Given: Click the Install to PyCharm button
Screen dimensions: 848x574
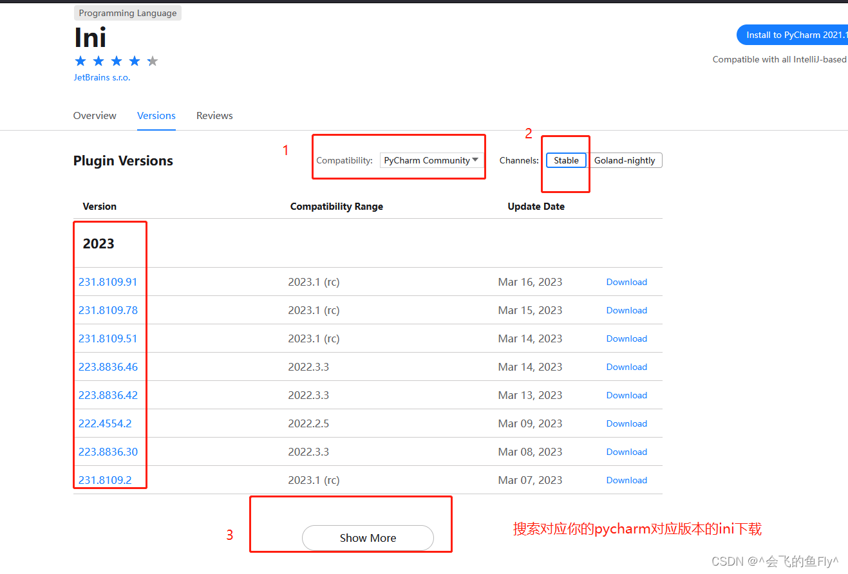Looking at the screenshot, I should tap(793, 35).
